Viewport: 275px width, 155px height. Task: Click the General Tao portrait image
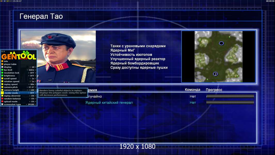pyautogui.click(x=58, y=57)
